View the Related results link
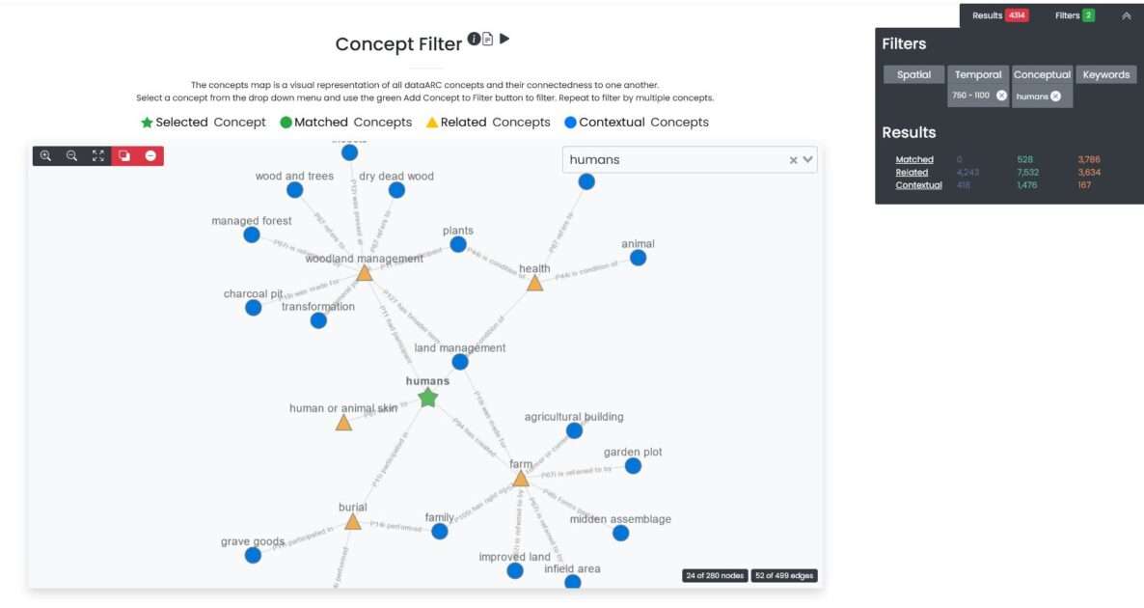 click(911, 172)
